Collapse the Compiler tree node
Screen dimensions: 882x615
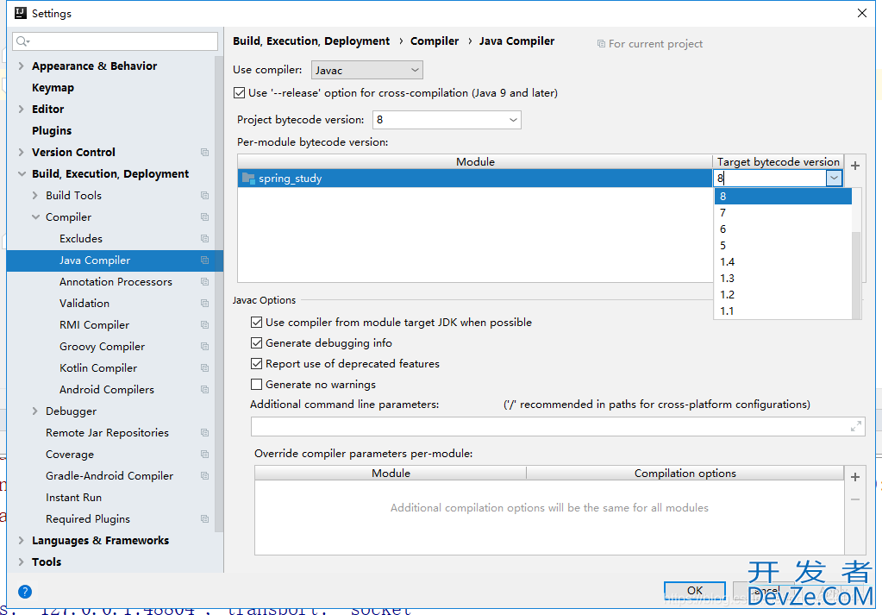tap(35, 217)
